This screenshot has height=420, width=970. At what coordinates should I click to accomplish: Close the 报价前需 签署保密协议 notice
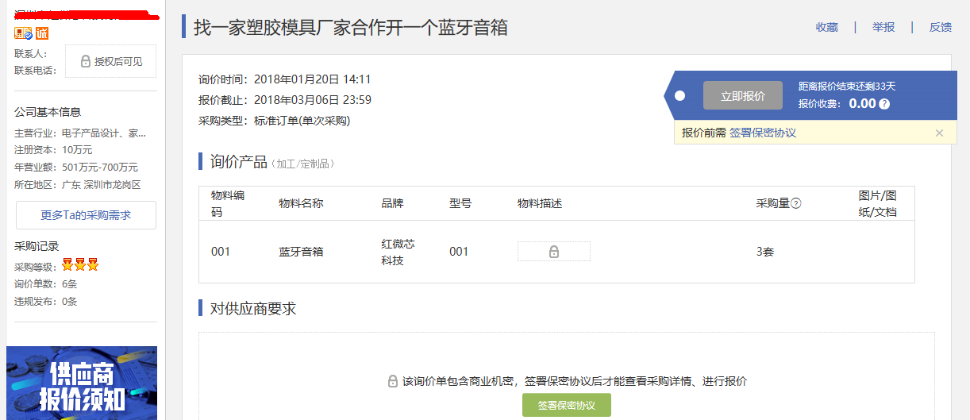tap(940, 133)
